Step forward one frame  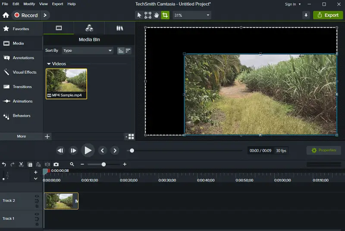point(73,150)
